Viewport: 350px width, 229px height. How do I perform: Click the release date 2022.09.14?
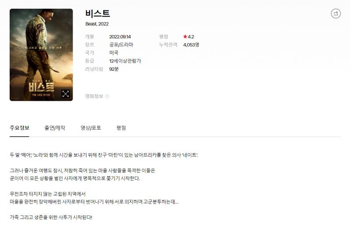[120, 37]
